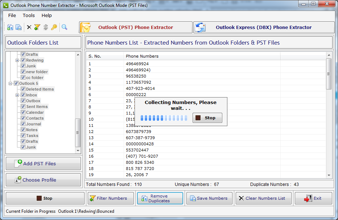Screen dimensions: 338x220
Task: Click the yellow funnel filter toolbar icon
Action: click(37, 27)
